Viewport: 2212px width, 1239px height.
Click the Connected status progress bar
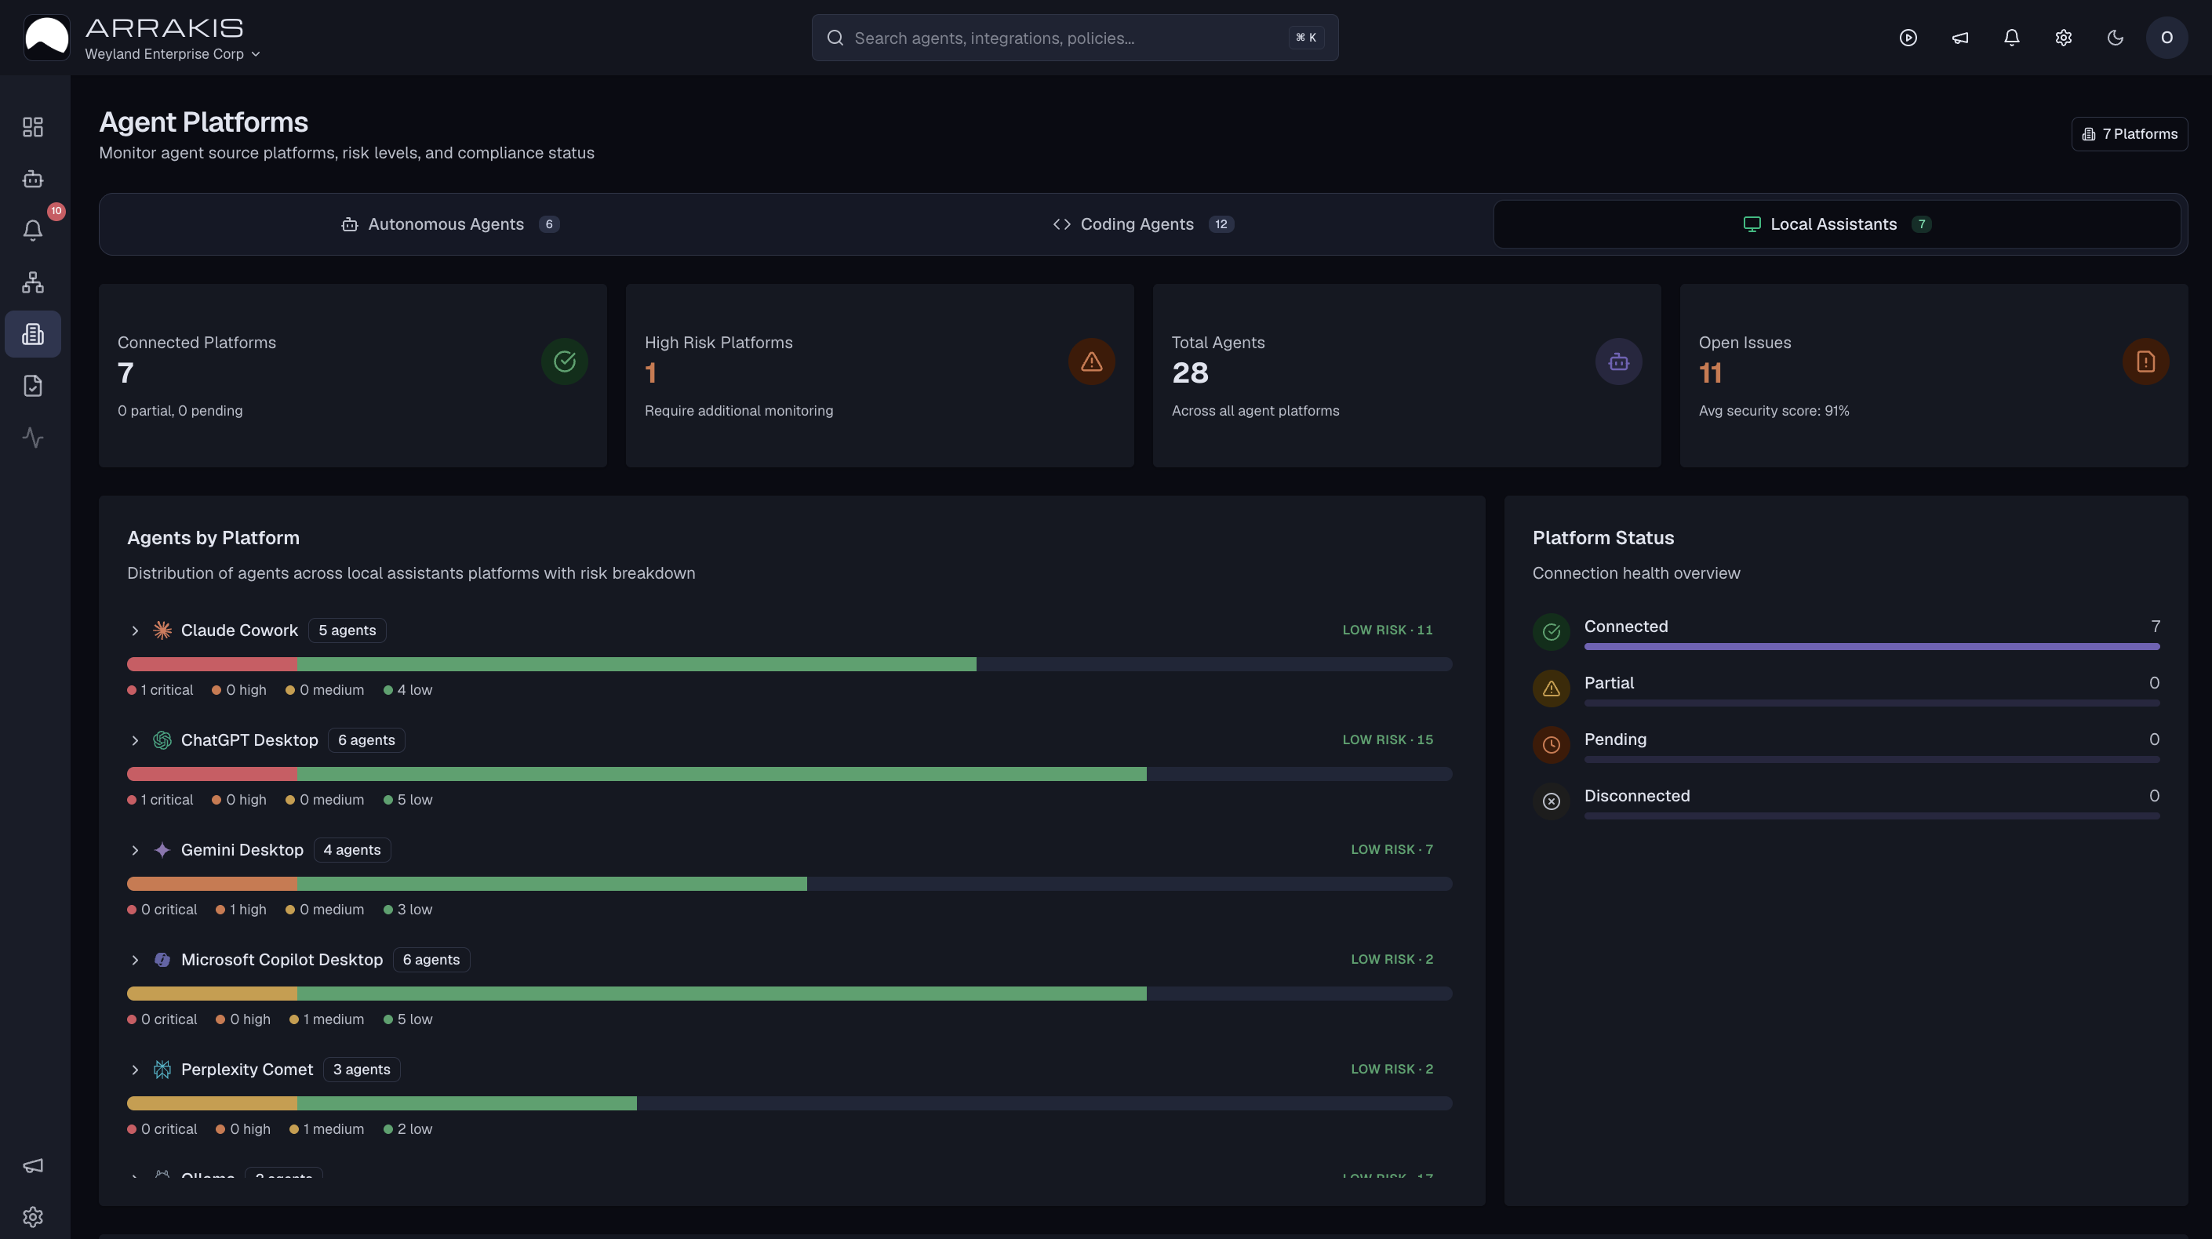coord(1872,646)
